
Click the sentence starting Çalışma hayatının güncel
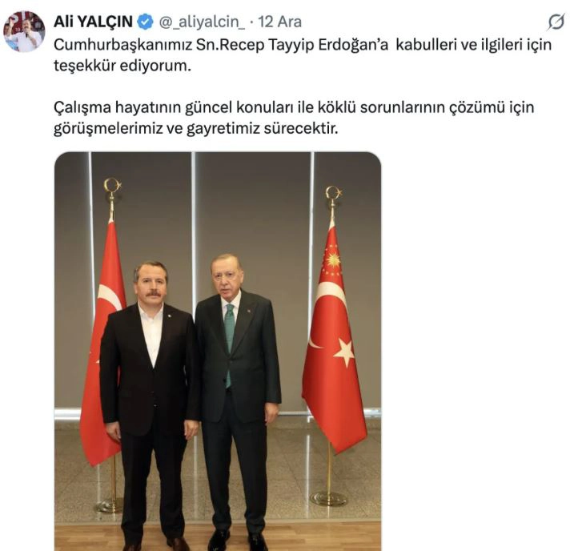[x=294, y=107]
